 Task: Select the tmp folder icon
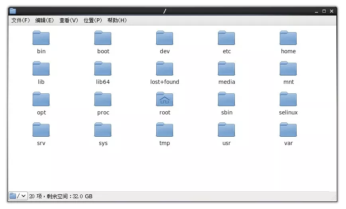pyautogui.click(x=165, y=130)
